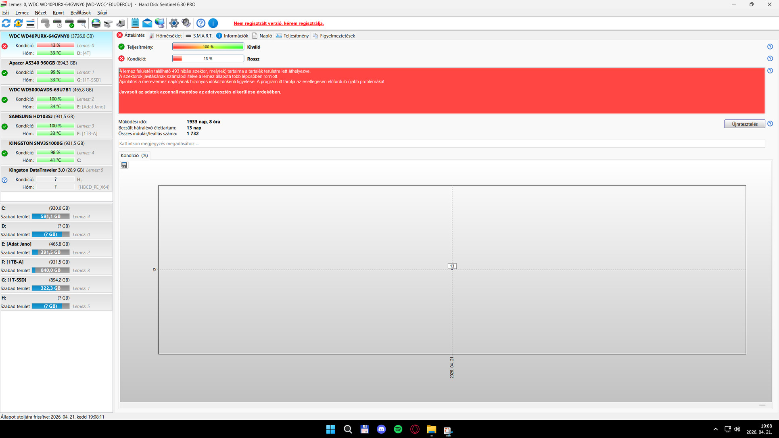Open the Beállítások menu

[x=80, y=13]
